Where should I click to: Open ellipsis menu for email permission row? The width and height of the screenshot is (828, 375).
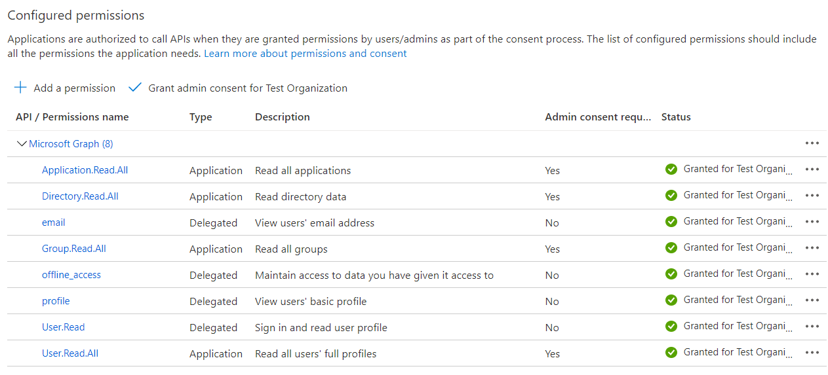[x=812, y=222]
